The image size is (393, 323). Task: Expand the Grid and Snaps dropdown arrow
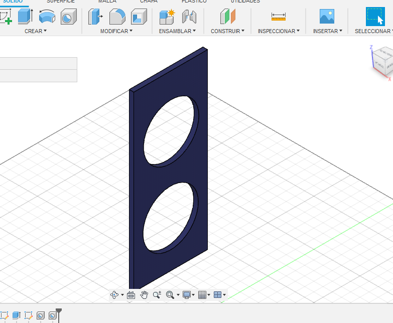click(x=209, y=295)
